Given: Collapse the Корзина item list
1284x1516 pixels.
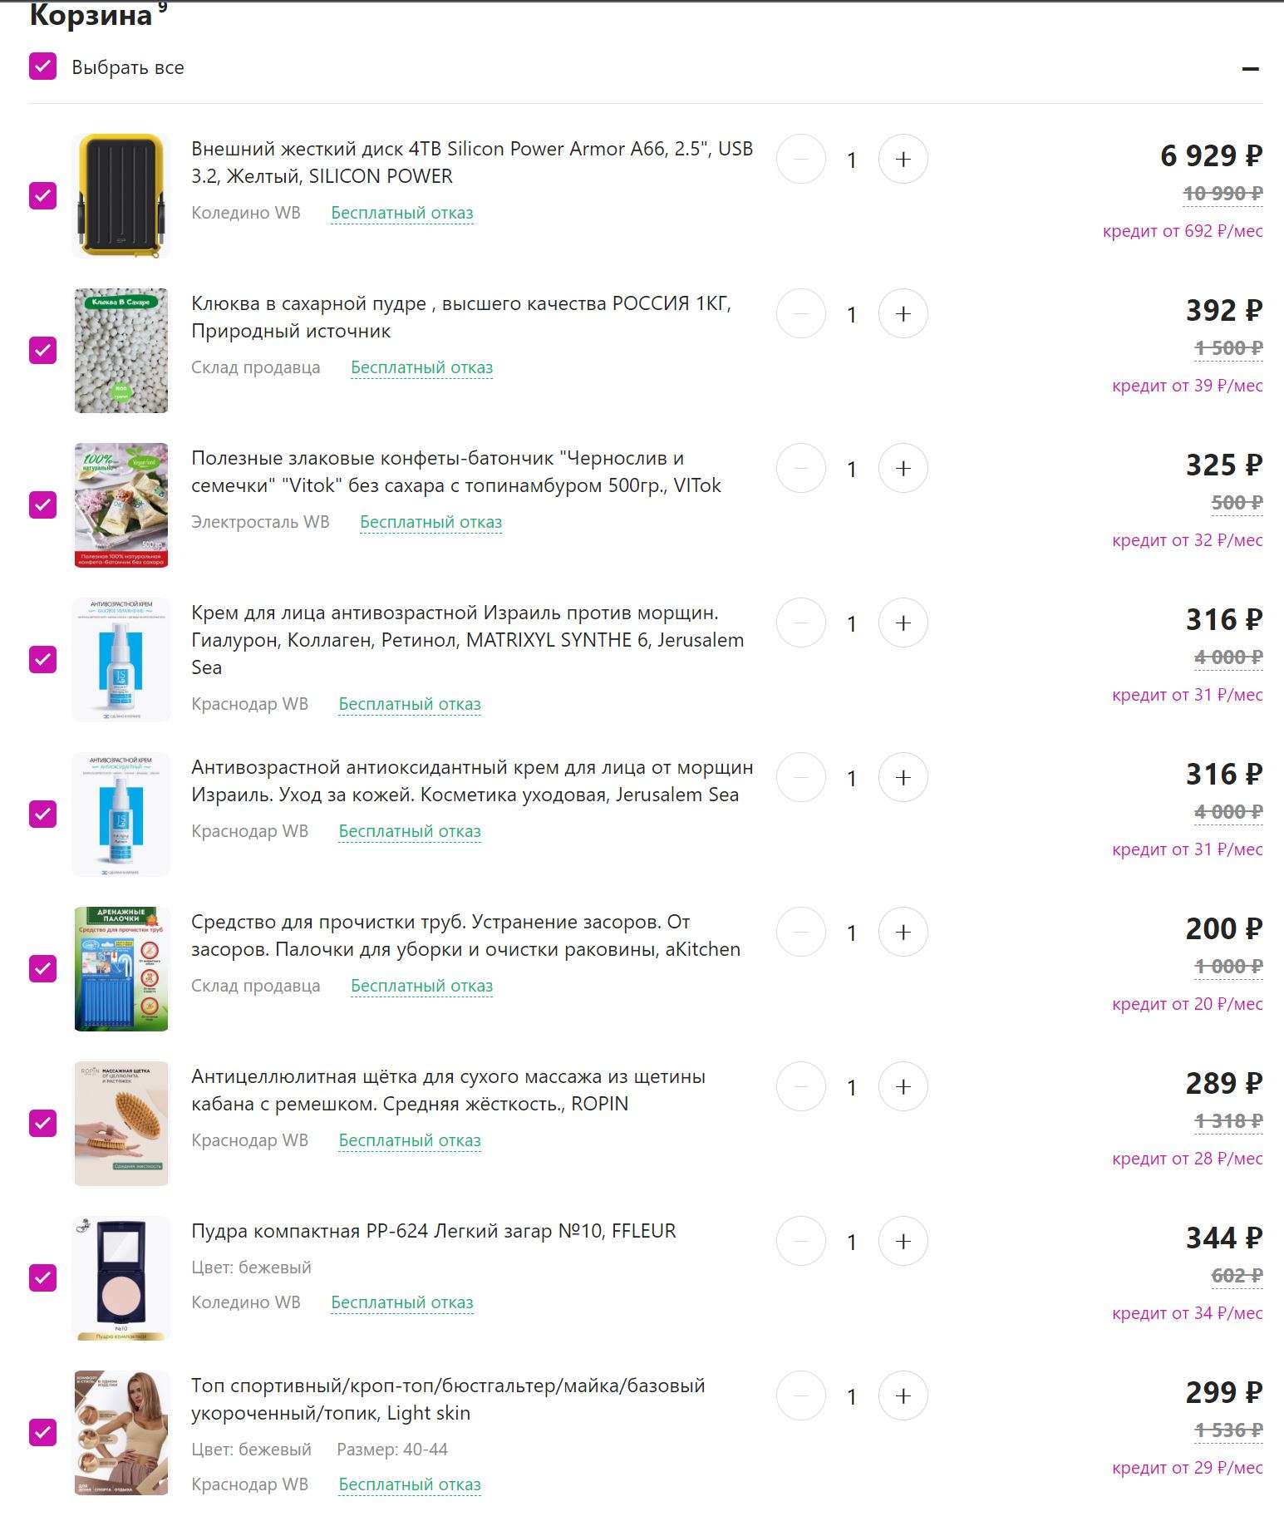Looking at the screenshot, I should 1250,68.
